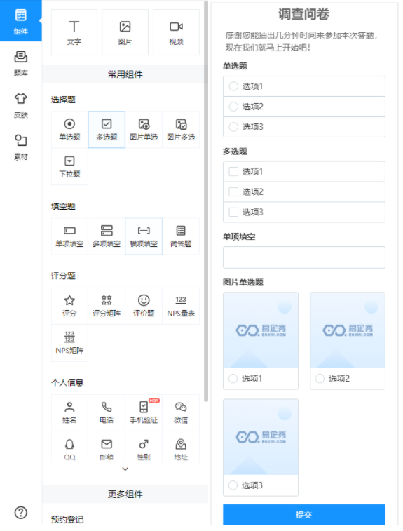Add a 简答题 short answer question
403x531 pixels.
pyautogui.click(x=181, y=236)
